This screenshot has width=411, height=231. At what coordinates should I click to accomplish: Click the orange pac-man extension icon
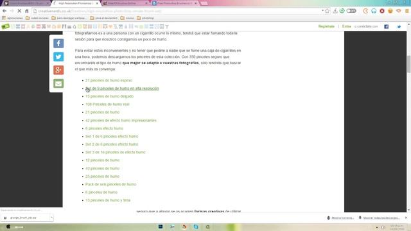pyautogui.click(x=365, y=11)
